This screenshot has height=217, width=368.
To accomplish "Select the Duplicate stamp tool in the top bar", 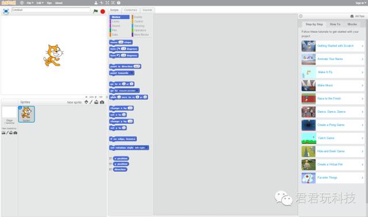I will tap(96, 3).
